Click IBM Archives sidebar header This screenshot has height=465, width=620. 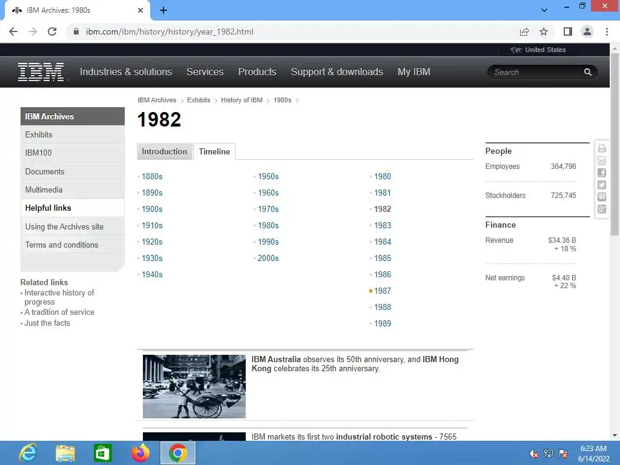[x=73, y=116]
